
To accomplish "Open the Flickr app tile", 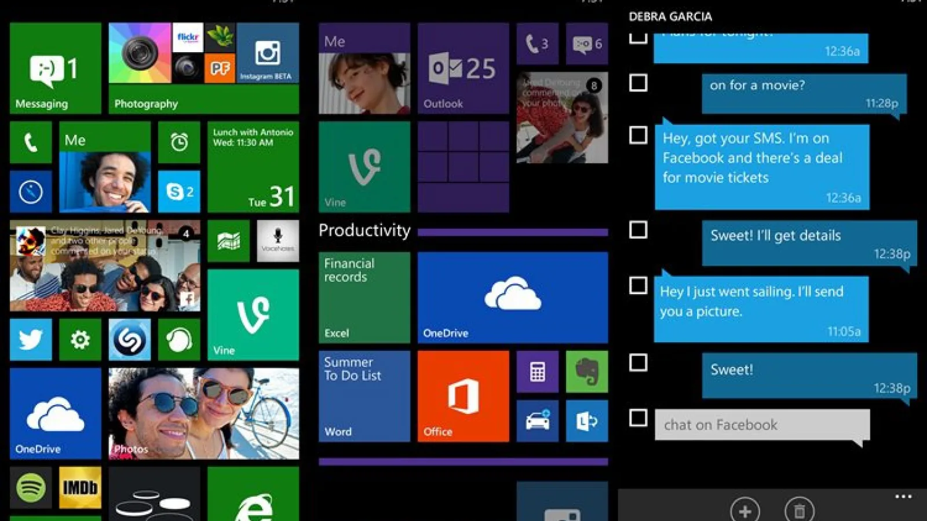I will pos(188,38).
